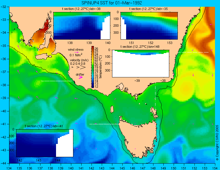The image size is (220, 170).
Task: Click the main map x-axis tick label 134
Action: pos(9,168)
